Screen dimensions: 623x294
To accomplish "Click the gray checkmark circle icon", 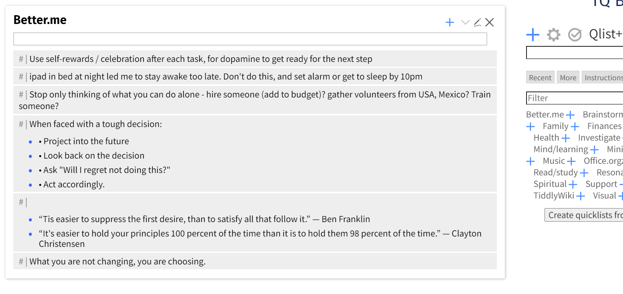I will pos(575,35).
